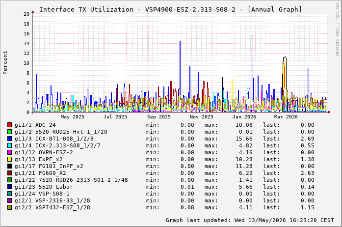This screenshot has width=342, height=227.
Task: Click the black gi1/17 FG101_InPF_x2 legend swatch
Action: pos(9,166)
